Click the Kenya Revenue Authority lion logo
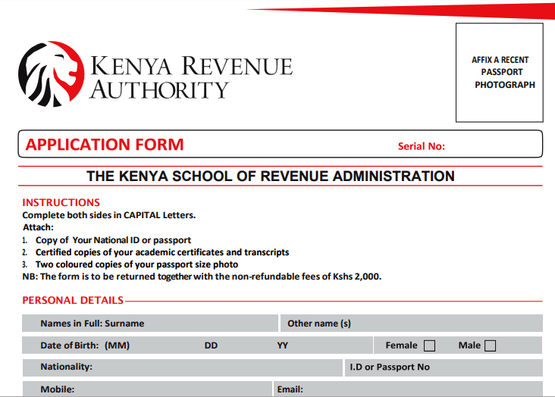The image size is (555, 397). click(52, 74)
